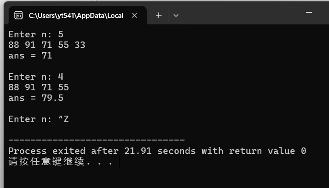The image size is (329, 188).
Task: Click the terminal icon in the tab
Action: pyautogui.click(x=18, y=16)
